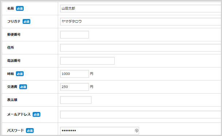Focus the empty 郵便番号 input box
Viewport: 222px width, 136px height.
[75, 34]
